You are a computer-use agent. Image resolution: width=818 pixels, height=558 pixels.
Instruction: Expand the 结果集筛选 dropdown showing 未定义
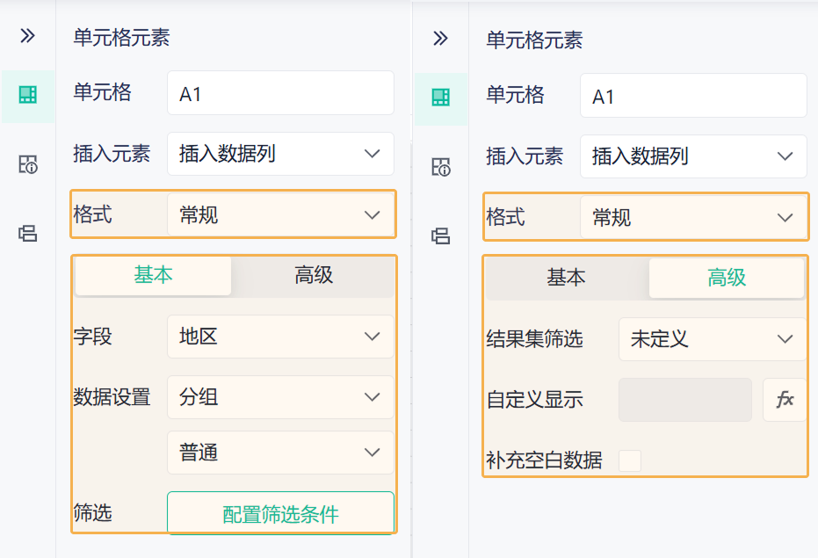click(x=712, y=339)
